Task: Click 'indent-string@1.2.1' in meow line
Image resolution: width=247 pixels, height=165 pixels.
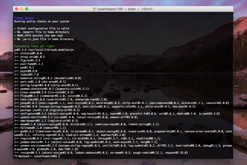Action: tap(143, 124)
